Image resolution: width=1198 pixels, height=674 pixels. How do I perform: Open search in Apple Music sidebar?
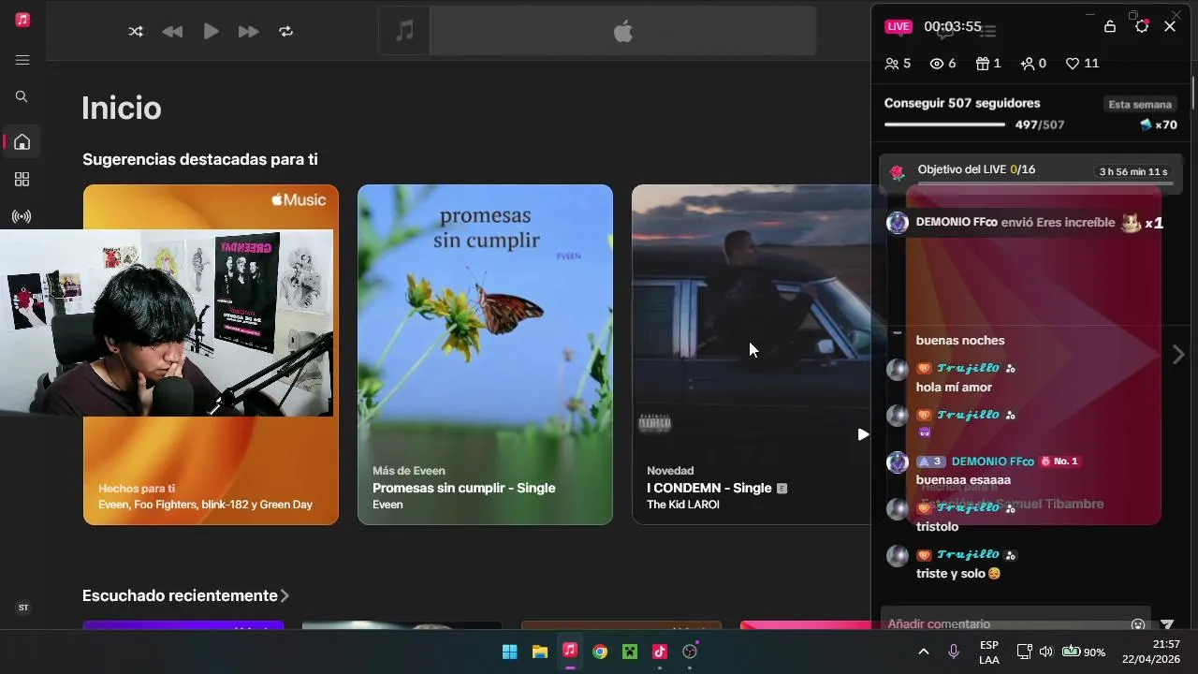pos(22,96)
